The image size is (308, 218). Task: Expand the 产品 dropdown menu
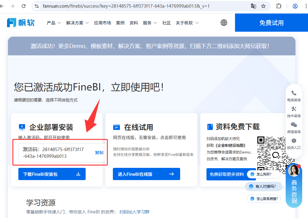tap(54, 23)
